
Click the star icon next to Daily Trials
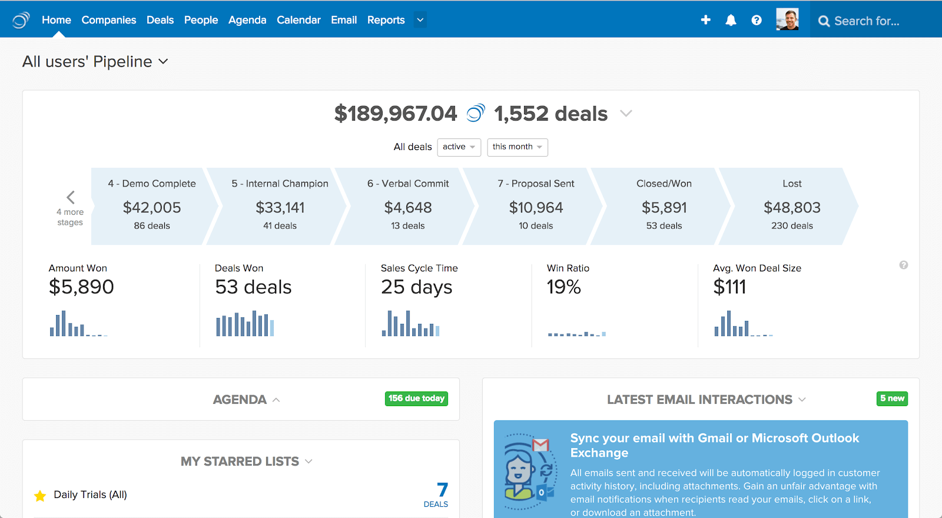point(40,496)
